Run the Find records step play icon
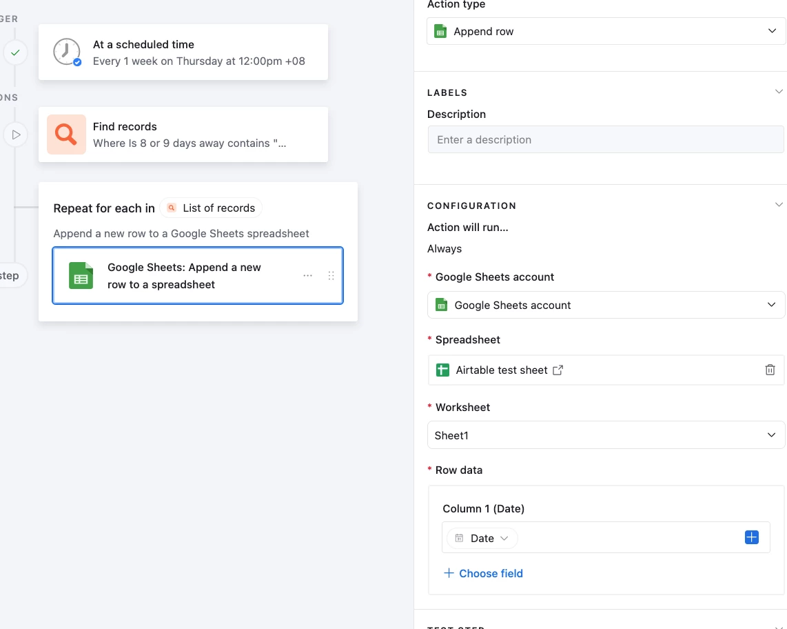787x629 pixels. tap(16, 134)
